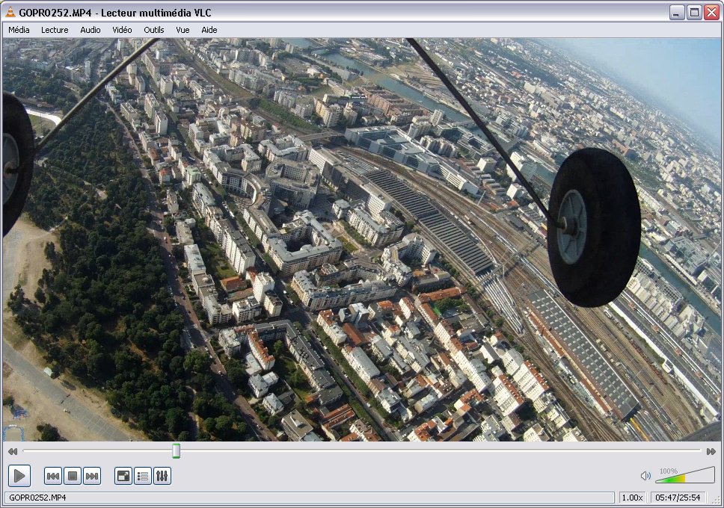Open the Outils menu
The image size is (724, 508).
pos(154,30)
